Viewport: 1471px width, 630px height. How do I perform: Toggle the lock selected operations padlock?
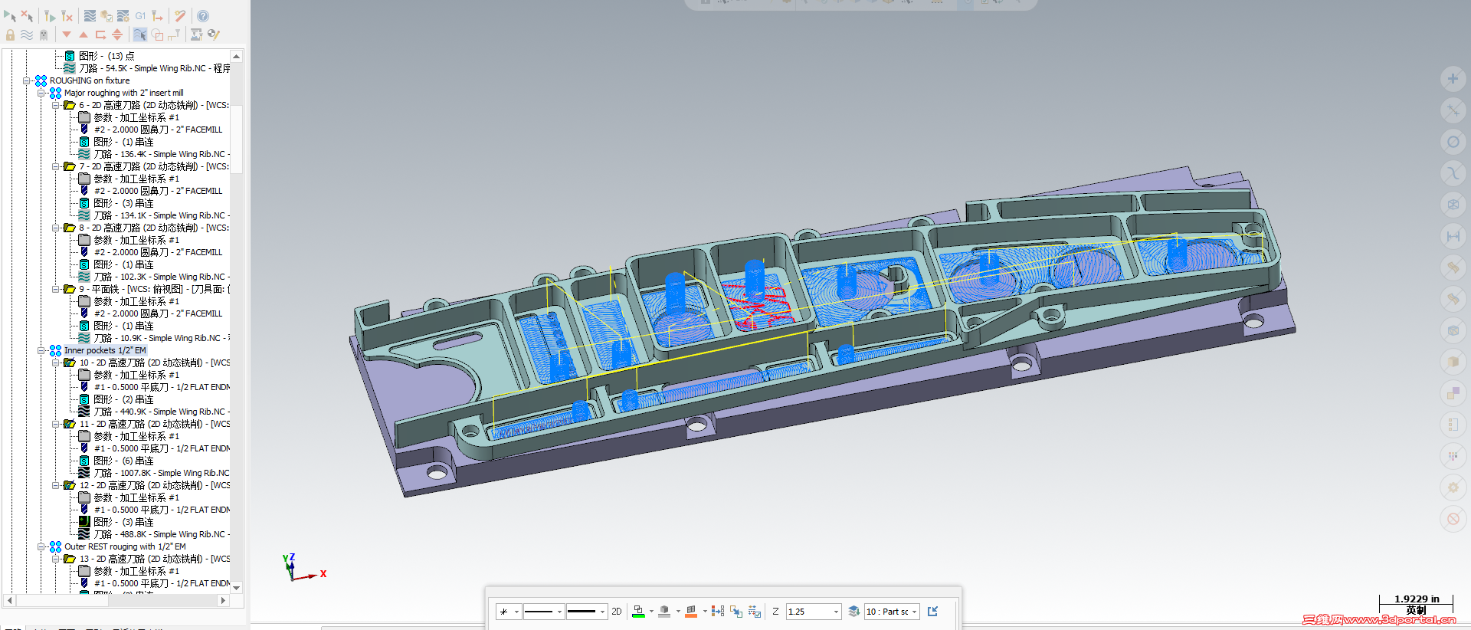(10, 34)
